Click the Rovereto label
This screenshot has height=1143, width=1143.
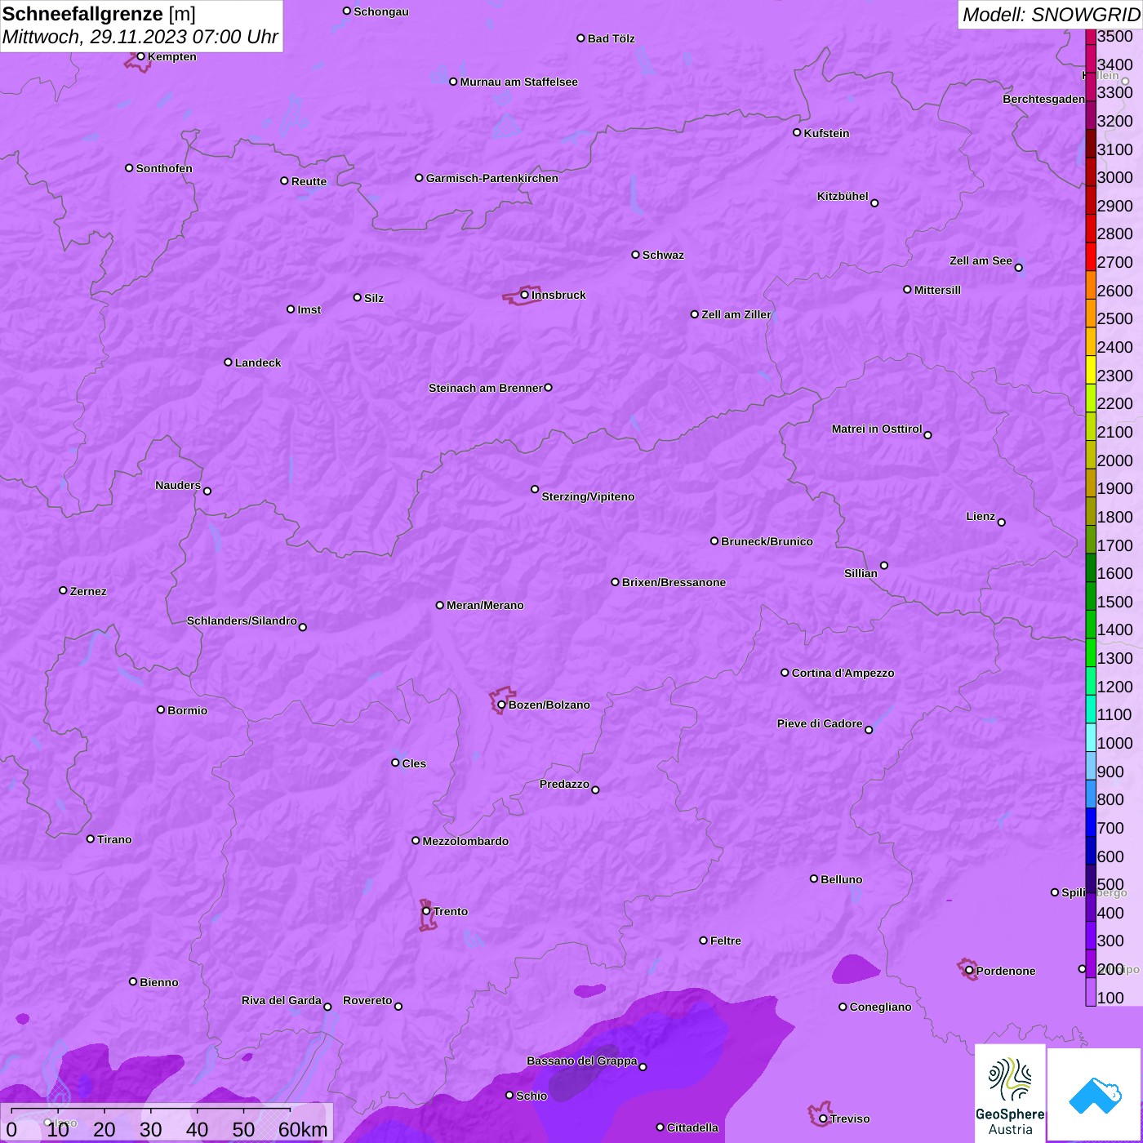[x=367, y=1000]
